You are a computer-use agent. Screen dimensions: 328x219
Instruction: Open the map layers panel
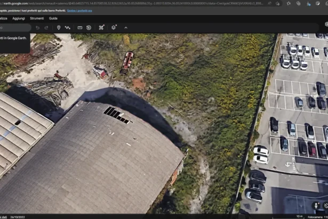[x=114, y=27]
